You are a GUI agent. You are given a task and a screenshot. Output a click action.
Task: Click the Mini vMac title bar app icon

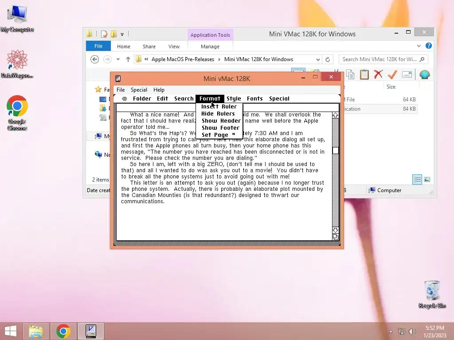point(118,79)
